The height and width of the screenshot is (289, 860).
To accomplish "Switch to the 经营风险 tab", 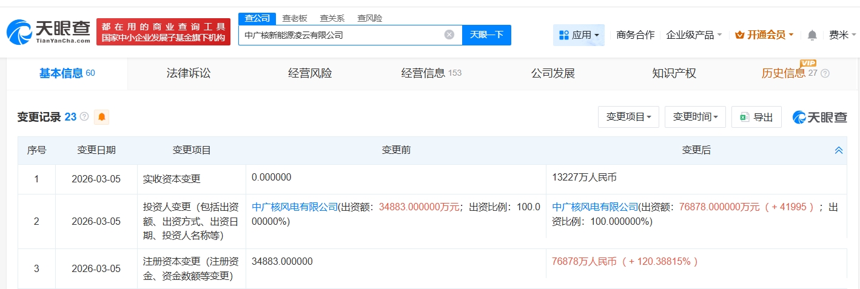I will pyautogui.click(x=310, y=73).
